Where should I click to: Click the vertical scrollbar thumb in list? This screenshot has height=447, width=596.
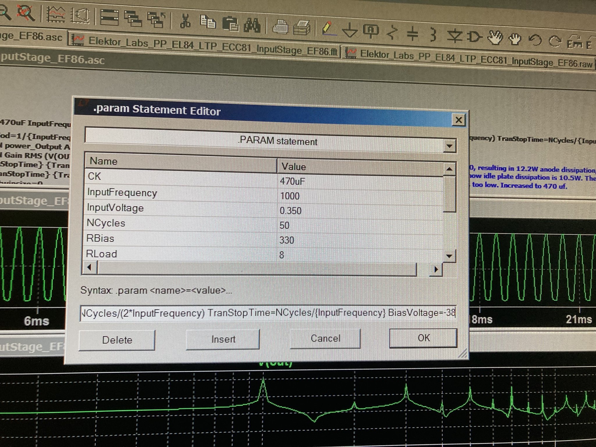[449, 194]
